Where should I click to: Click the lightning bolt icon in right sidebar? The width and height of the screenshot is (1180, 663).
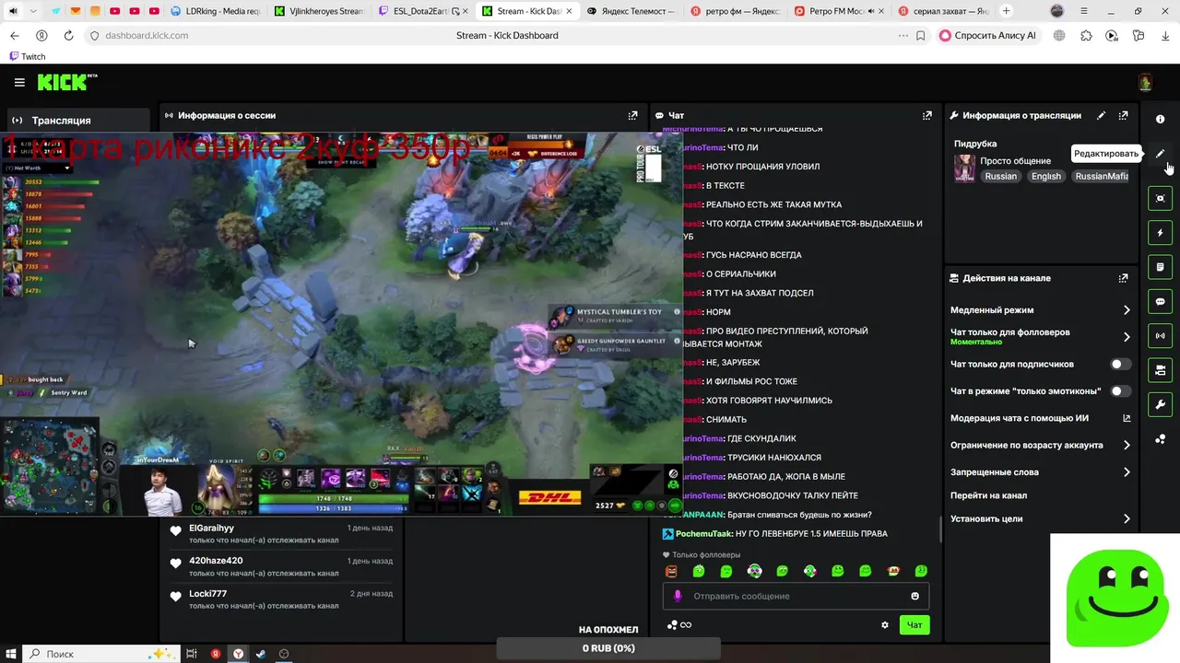pos(1160,233)
